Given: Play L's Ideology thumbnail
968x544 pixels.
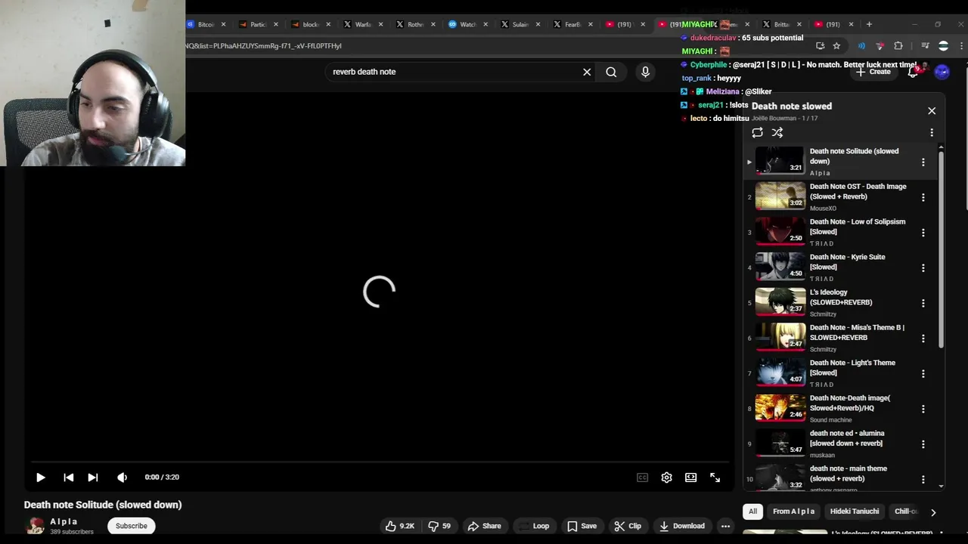Looking at the screenshot, I should [780, 301].
